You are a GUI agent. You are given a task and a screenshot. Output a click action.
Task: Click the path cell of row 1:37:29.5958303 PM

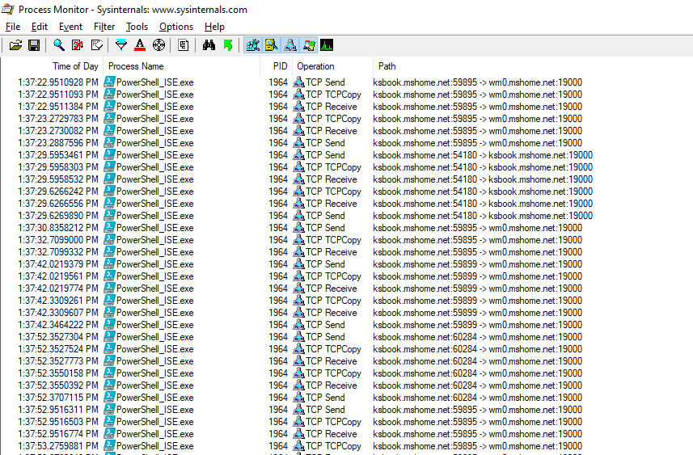click(483, 167)
